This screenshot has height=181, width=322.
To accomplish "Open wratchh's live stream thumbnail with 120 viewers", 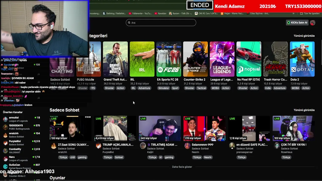I will coord(70,128).
